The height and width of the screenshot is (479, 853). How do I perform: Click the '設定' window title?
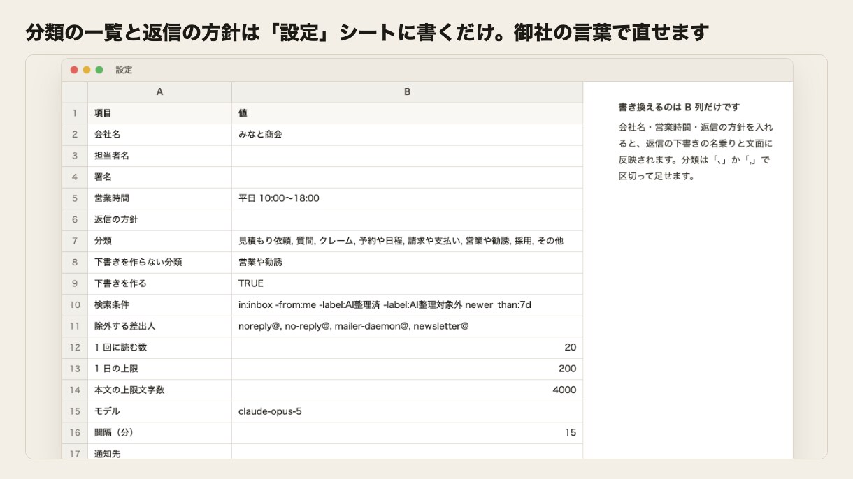[124, 70]
